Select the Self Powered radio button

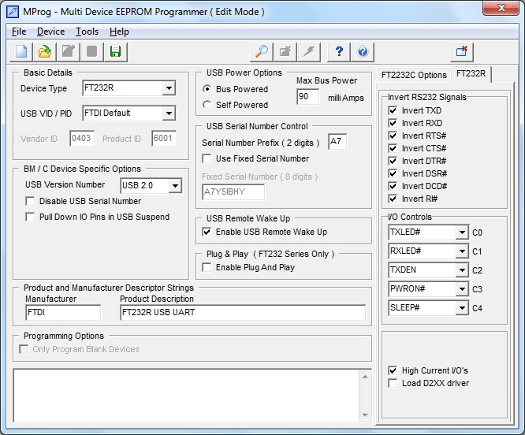[x=207, y=105]
